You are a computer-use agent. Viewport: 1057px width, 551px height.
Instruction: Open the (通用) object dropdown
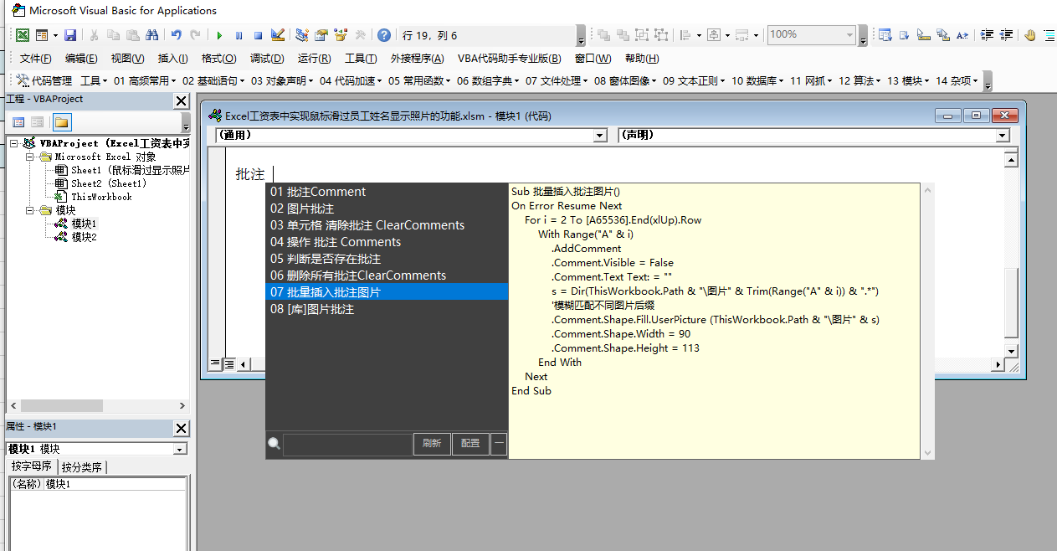600,136
